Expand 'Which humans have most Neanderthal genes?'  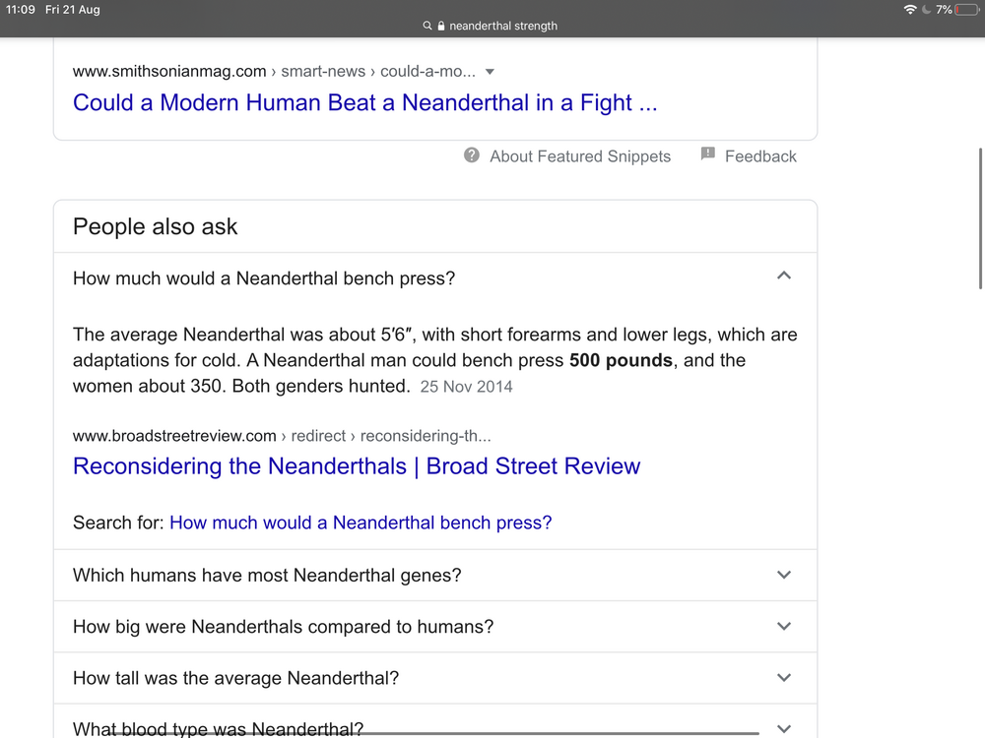tap(784, 575)
